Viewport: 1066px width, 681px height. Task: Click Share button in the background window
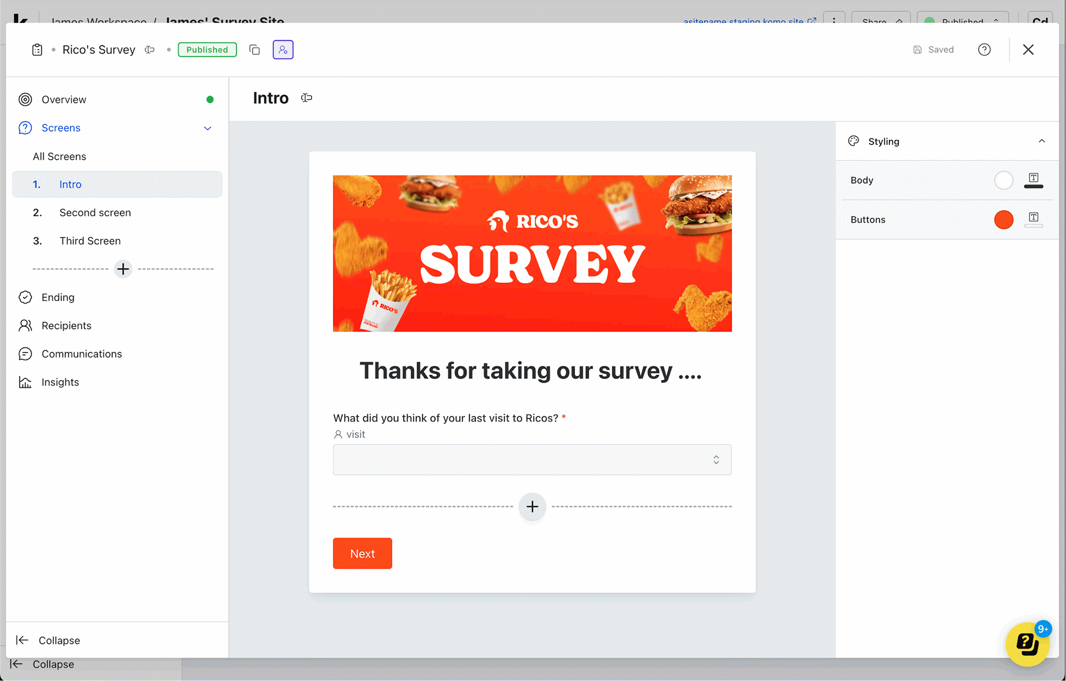[x=881, y=20]
